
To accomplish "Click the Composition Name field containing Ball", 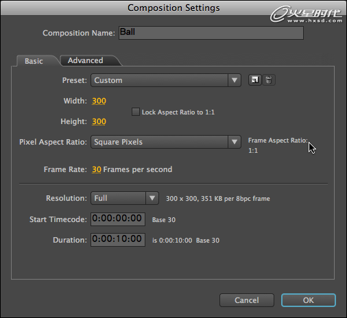I will coord(211,33).
